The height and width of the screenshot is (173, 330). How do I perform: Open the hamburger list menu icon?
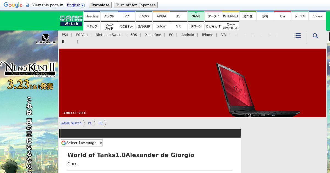tap(298, 36)
